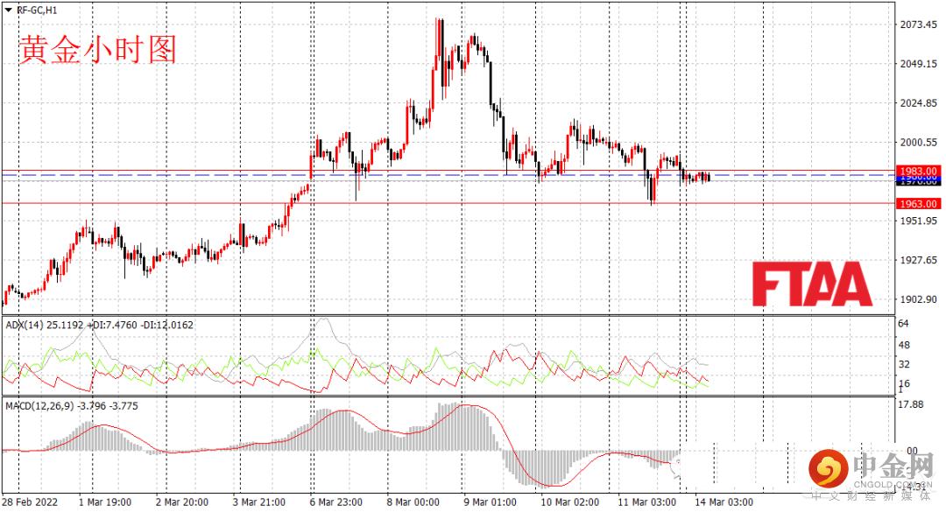
Task: Click the 1 Mar 19:00 time marker
Action: pyautogui.click(x=105, y=501)
